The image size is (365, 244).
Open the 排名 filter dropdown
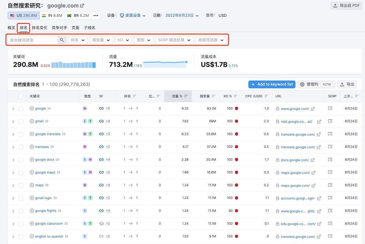(x=78, y=40)
